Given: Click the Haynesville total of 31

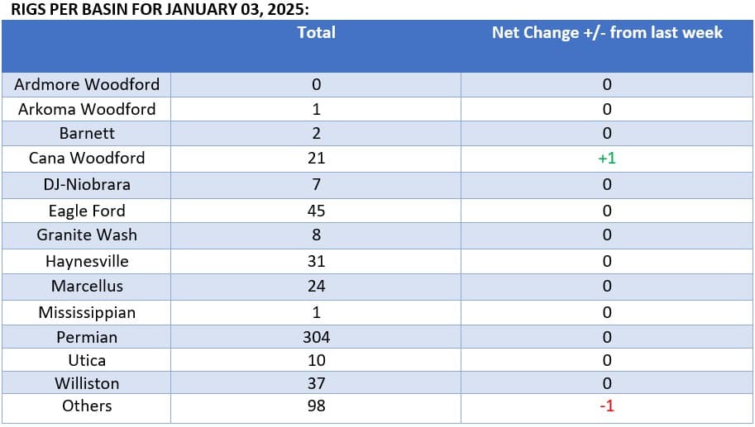Looking at the screenshot, I should [316, 262].
